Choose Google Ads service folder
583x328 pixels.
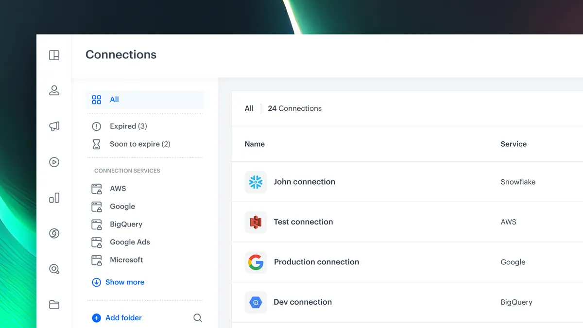pos(130,242)
